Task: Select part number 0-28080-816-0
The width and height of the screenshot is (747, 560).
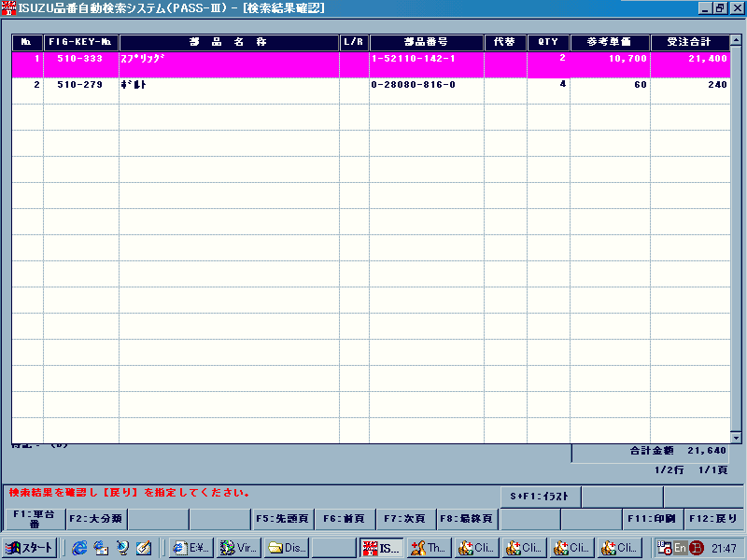Action: tap(414, 85)
